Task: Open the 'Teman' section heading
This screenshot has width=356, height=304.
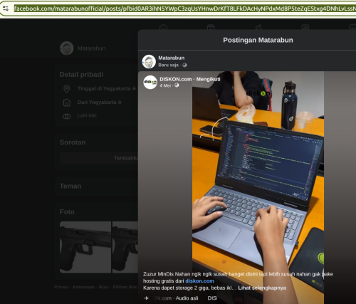Action: pos(70,186)
